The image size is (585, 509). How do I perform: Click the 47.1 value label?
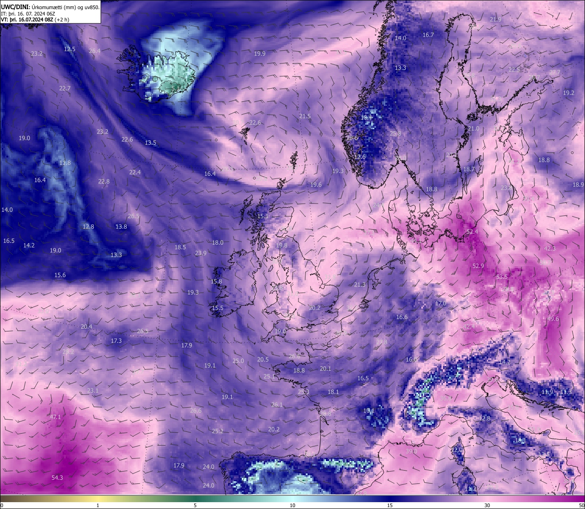coord(55,417)
